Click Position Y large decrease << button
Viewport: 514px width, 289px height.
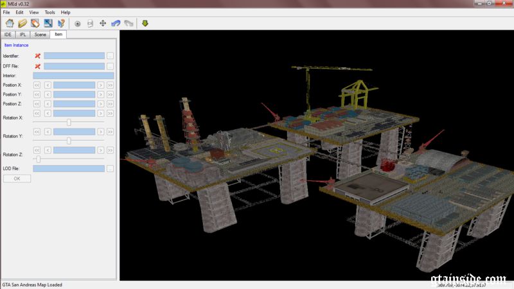pyautogui.click(x=37, y=94)
